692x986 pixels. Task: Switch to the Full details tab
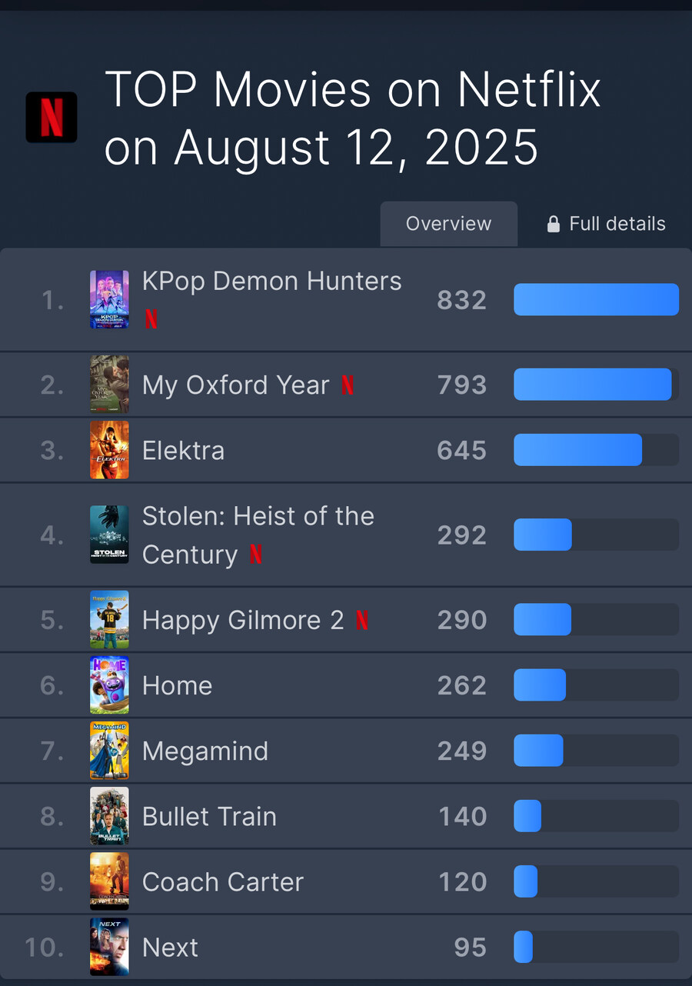(x=606, y=224)
